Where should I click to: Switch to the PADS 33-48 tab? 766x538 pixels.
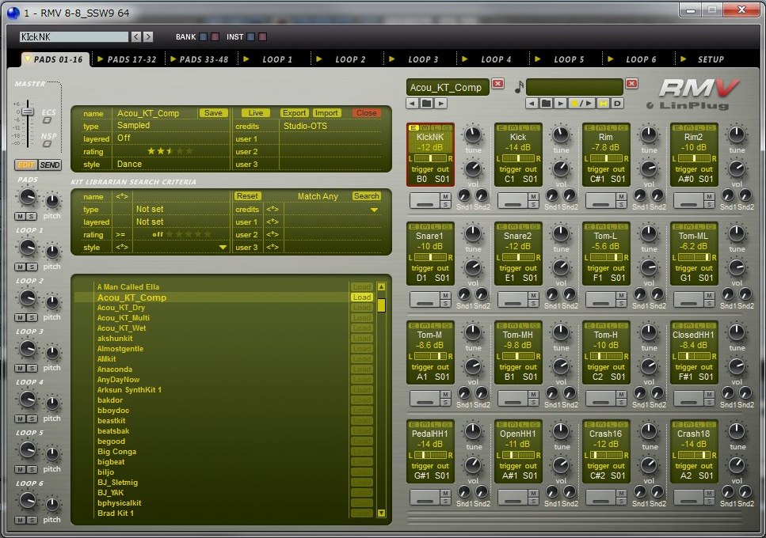coord(200,59)
